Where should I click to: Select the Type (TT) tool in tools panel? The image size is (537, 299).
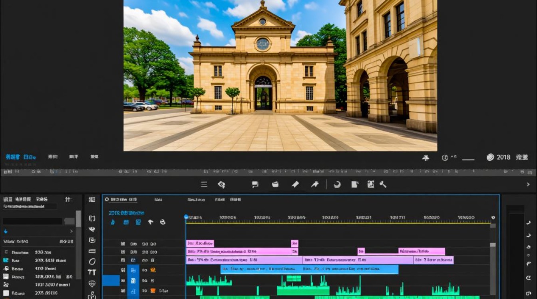point(92,273)
